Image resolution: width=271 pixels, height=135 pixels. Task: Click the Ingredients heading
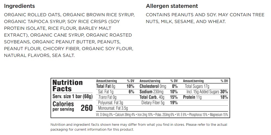tap(19, 6)
